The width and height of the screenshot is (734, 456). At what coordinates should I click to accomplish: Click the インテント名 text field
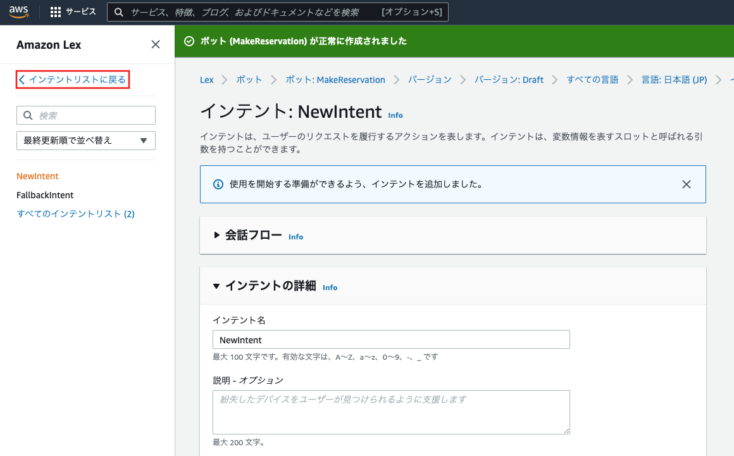tap(391, 339)
